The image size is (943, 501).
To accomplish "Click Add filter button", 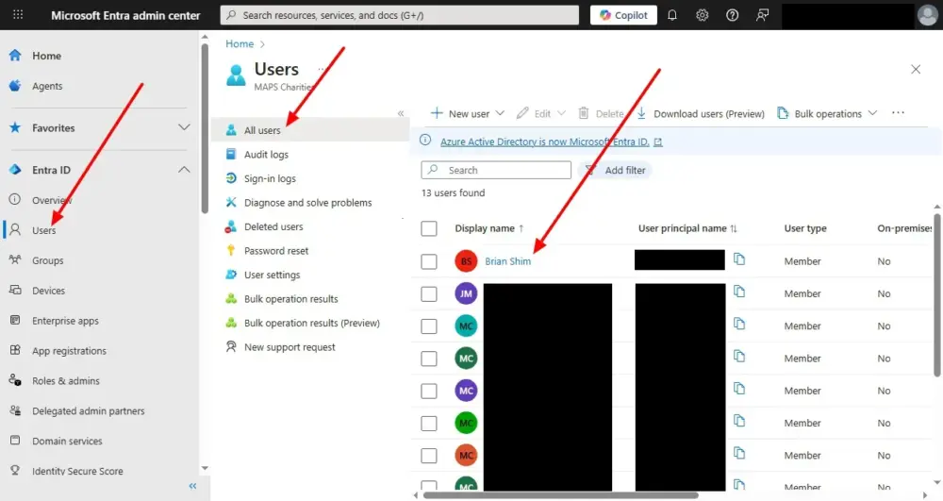I will point(615,170).
